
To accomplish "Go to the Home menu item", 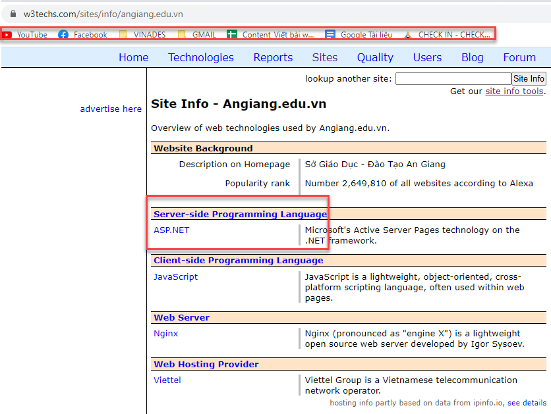I will click(x=133, y=57).
